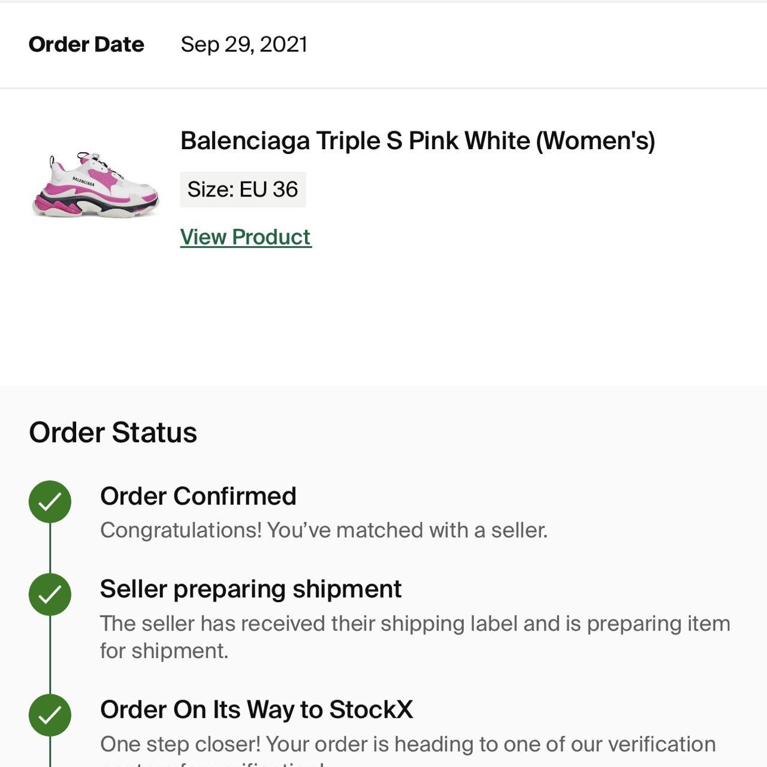
Task: Click the Seller preparing shipment status title
Action: (250, 590)
